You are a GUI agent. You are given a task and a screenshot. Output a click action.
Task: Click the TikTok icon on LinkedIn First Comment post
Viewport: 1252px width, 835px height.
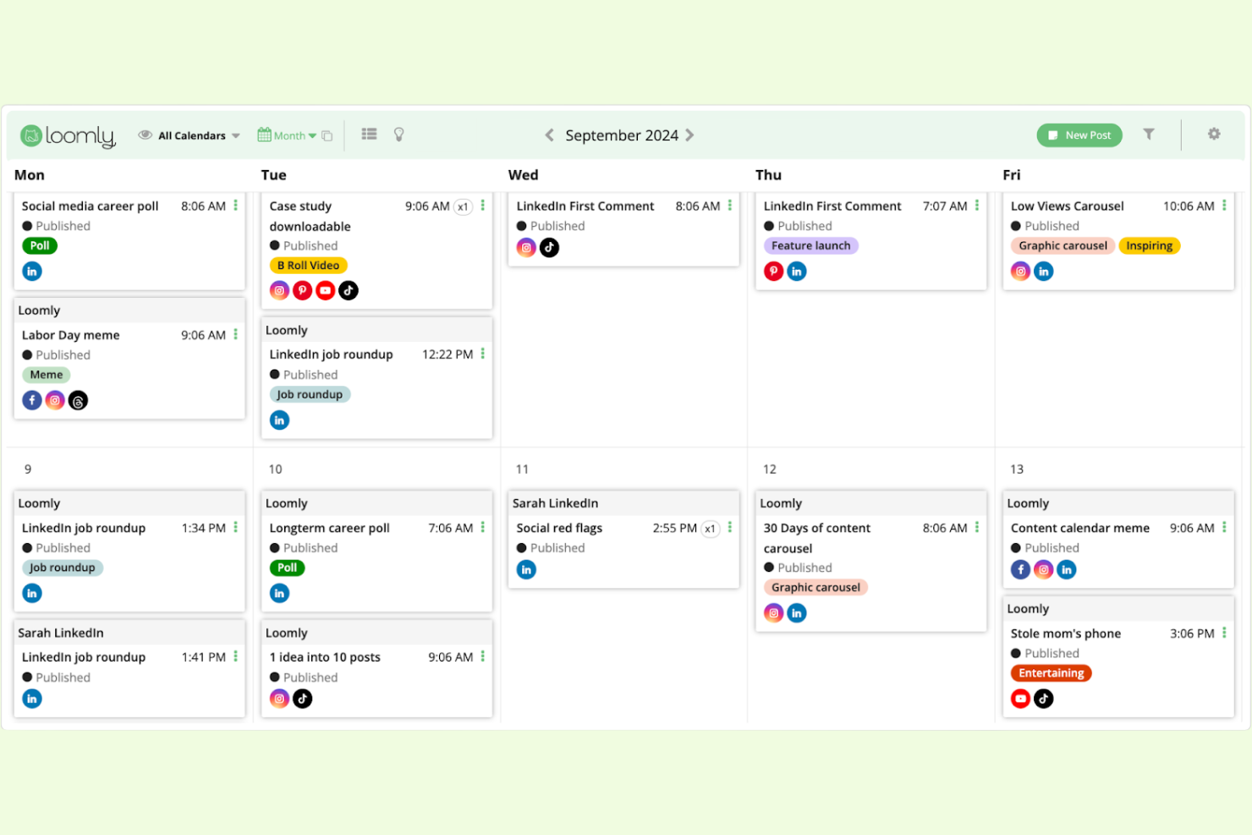pos(549,247)
